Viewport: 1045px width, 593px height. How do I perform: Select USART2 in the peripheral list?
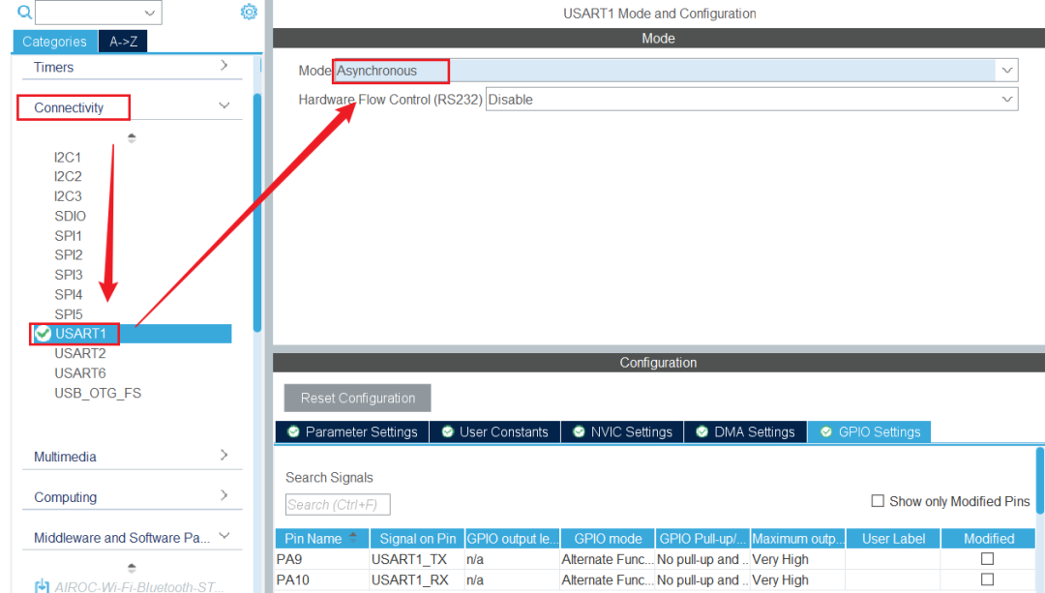pos(80,354)
